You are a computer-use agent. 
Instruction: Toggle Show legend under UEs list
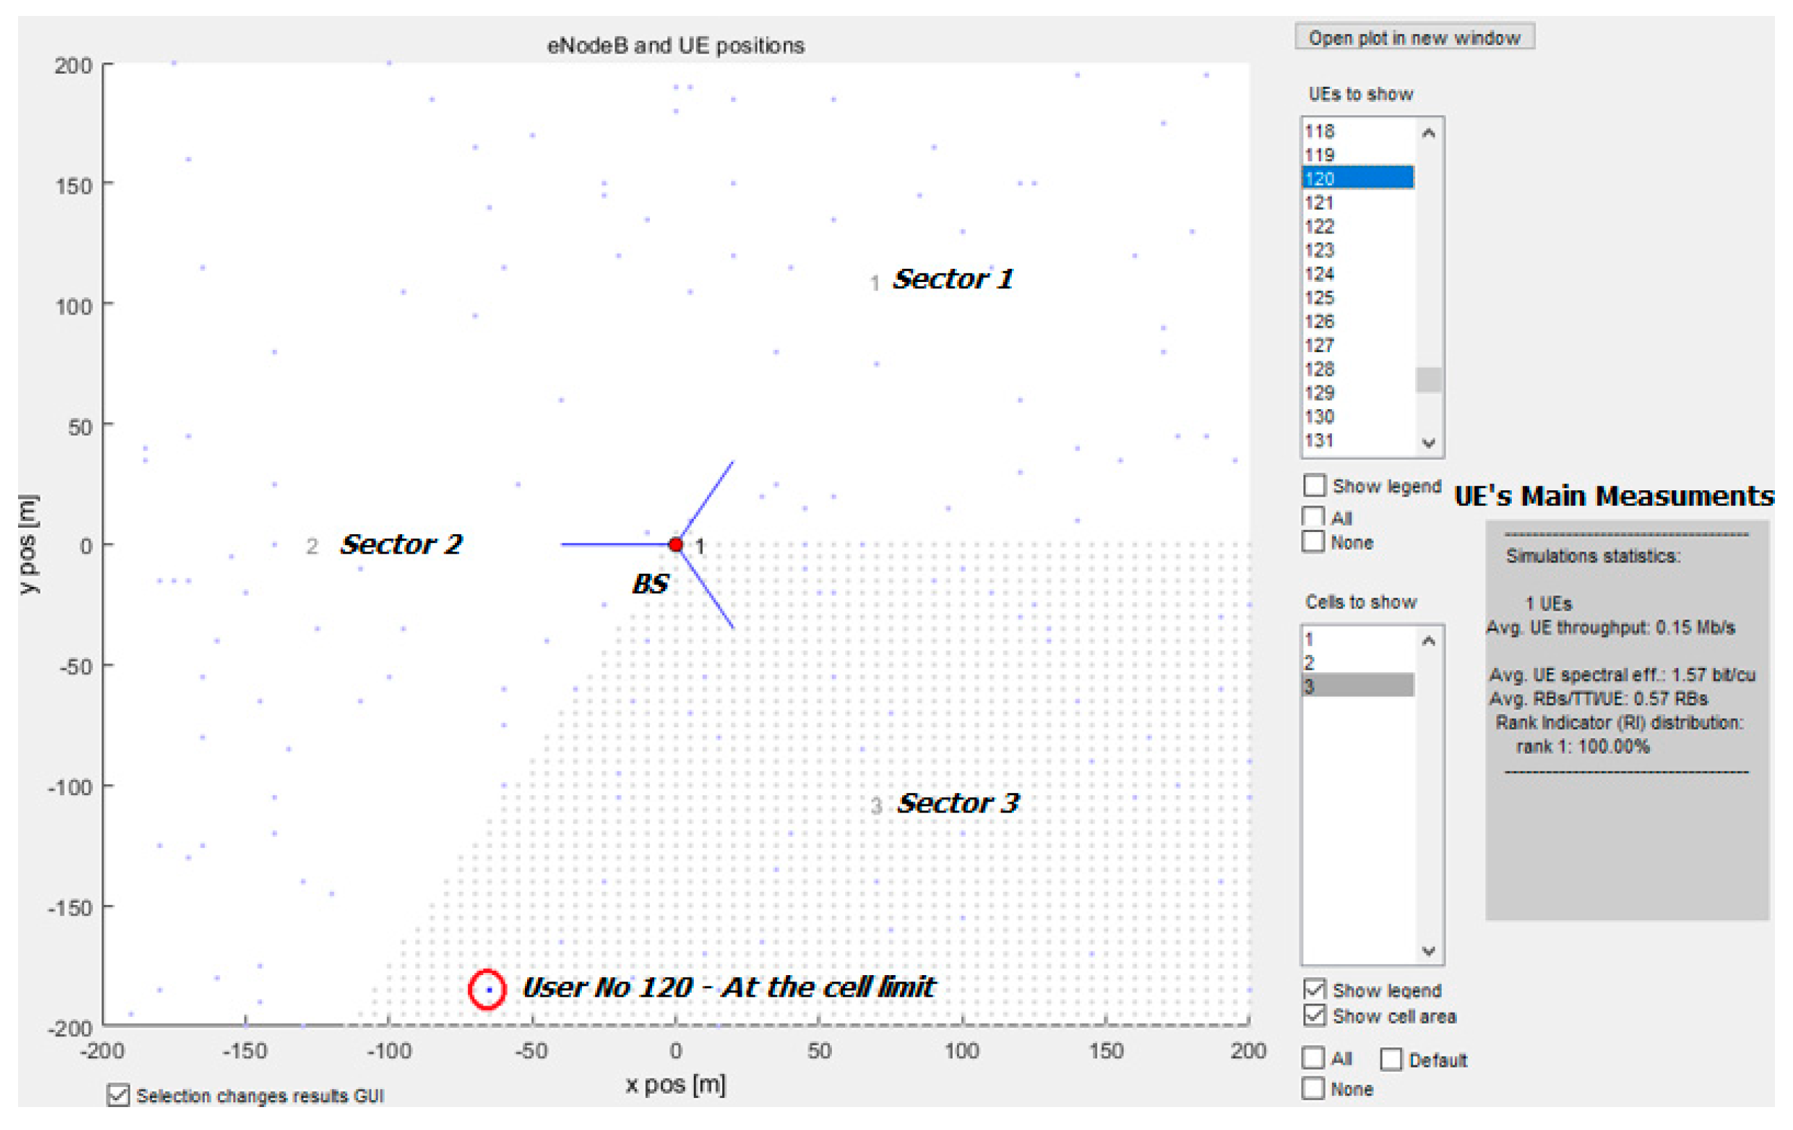tap(1315, 485)
